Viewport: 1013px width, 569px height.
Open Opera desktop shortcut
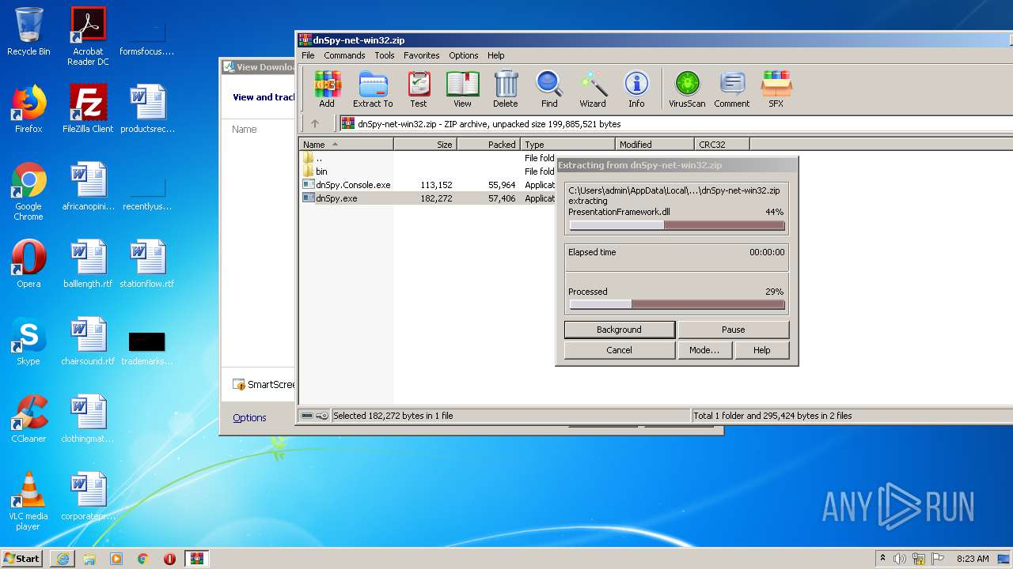point(28,264)
